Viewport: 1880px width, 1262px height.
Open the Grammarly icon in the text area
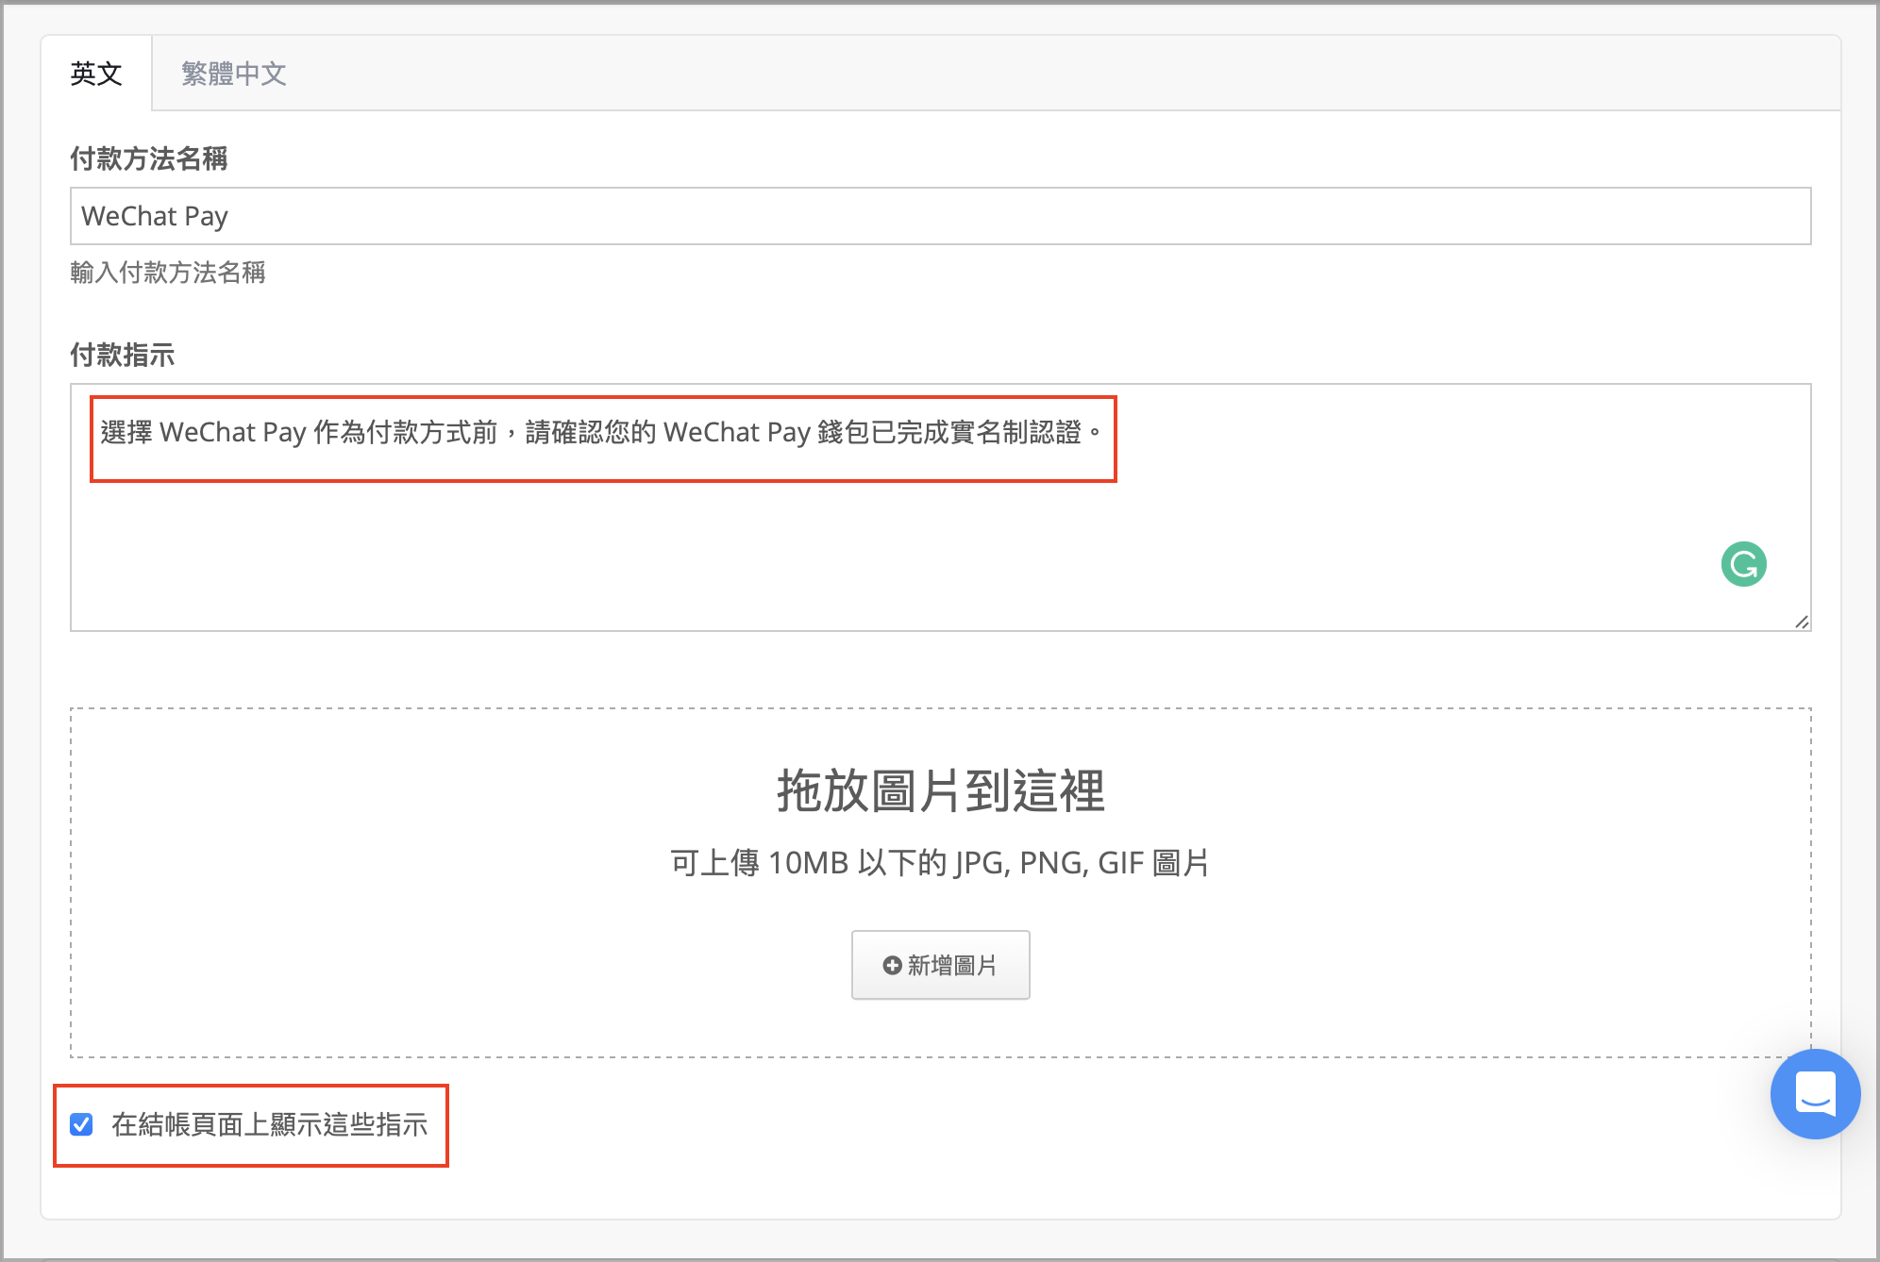[x=1743, y=564]
